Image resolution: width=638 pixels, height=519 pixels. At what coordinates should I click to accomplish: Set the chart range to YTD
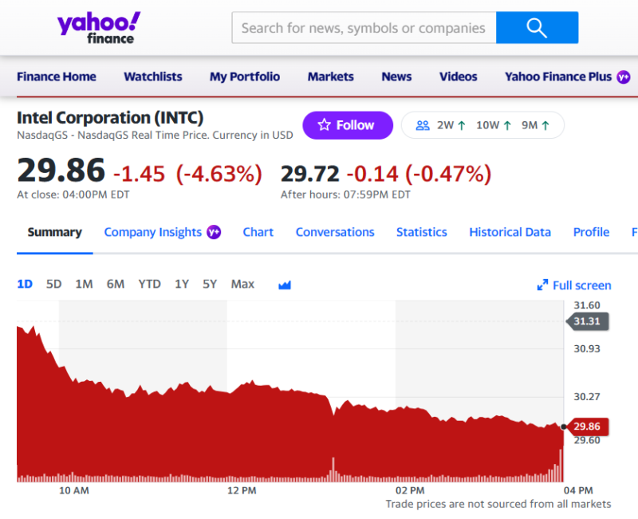pyautogui.click(x=149, y=284)
